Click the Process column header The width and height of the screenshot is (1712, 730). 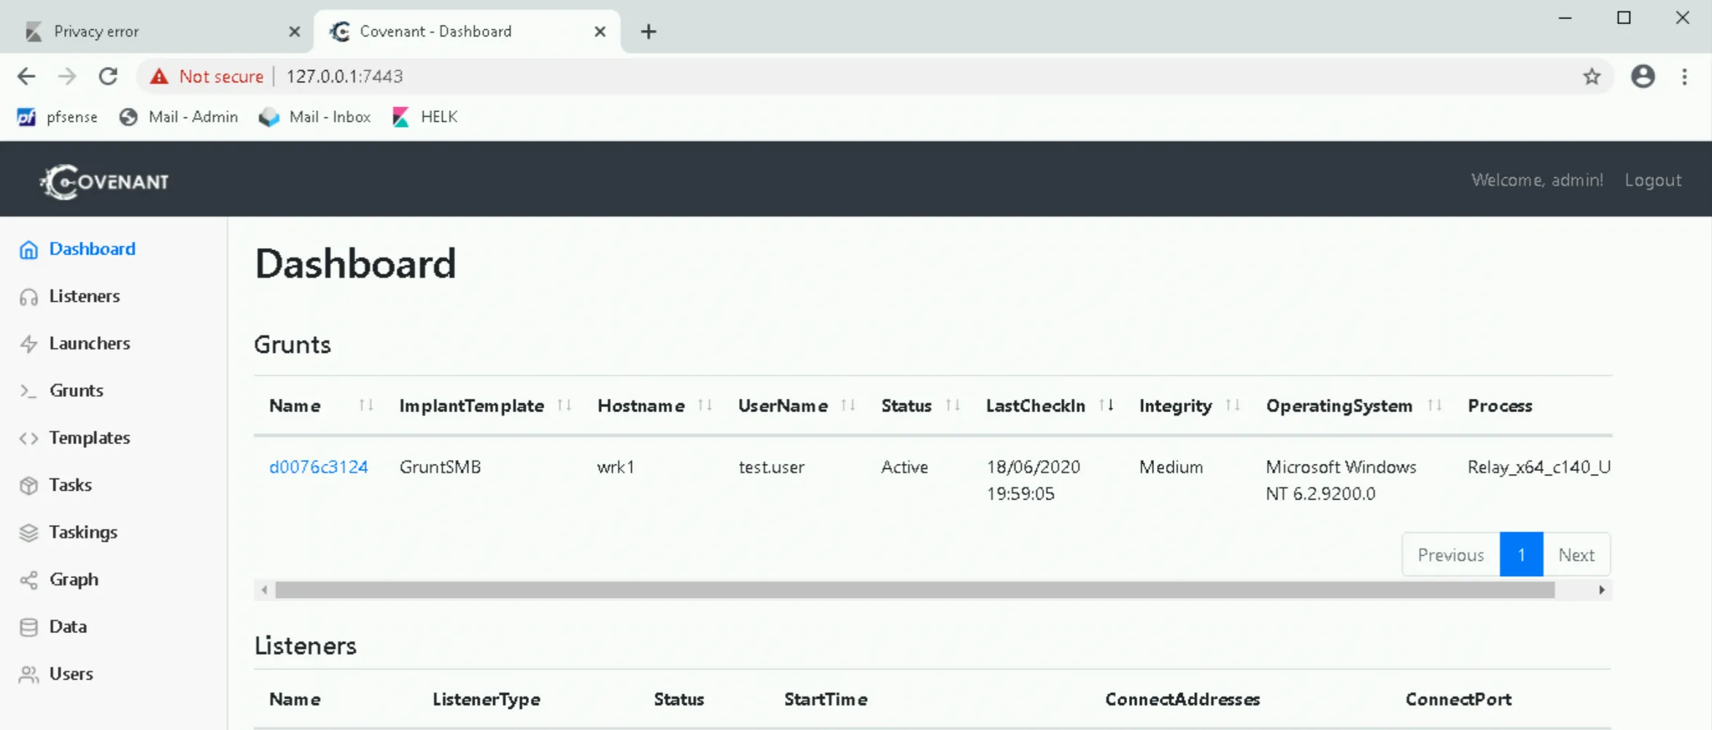pyautogui.click(x=1500, y=405)
